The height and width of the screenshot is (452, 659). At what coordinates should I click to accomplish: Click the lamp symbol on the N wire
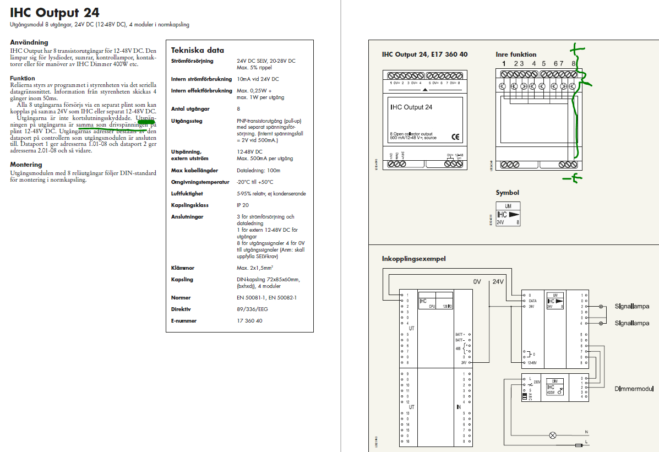click(x=553, y=435)
